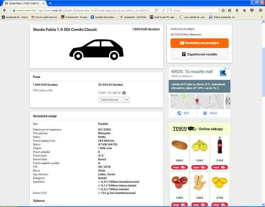Click the bookmark icon on Zaparkovat button
265x207 pixels.
pos(184,55)
